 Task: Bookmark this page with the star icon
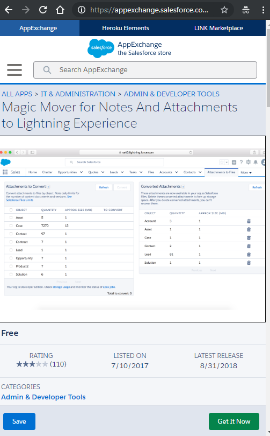click(224, 10)
